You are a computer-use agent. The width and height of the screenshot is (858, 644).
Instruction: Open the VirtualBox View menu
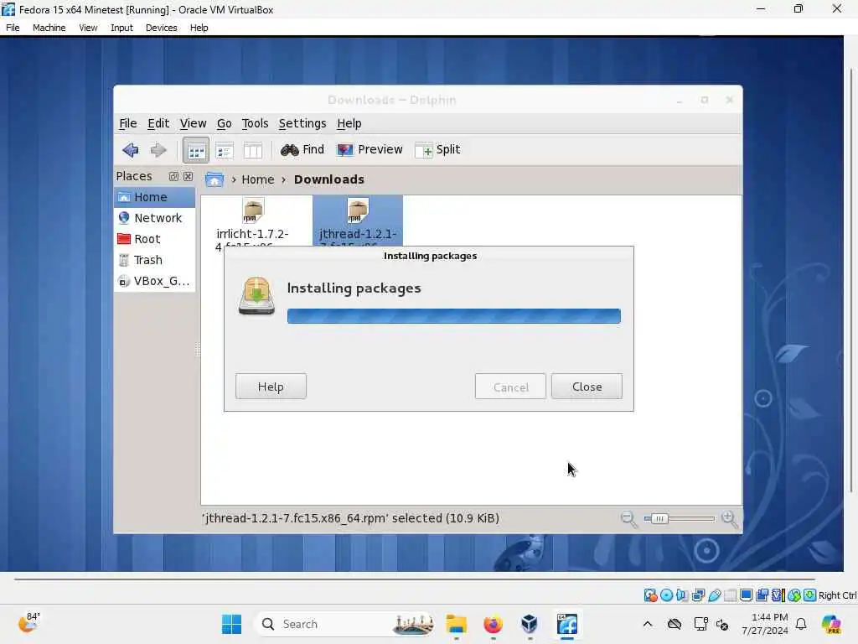click(87, 28)
